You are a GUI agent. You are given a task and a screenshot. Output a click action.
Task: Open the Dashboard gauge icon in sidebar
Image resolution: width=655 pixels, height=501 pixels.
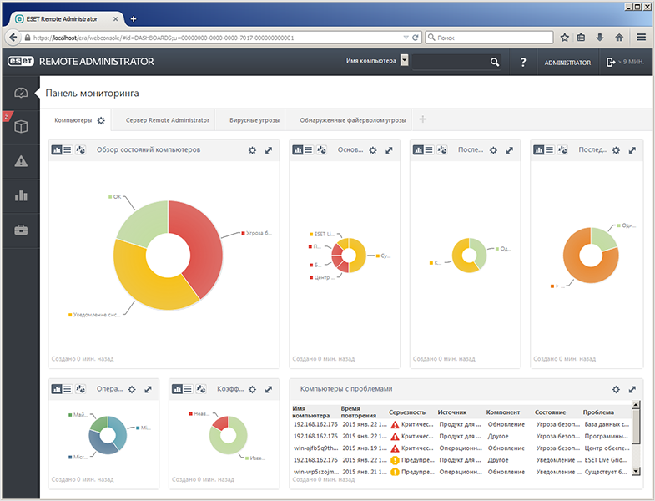point(21,93)
